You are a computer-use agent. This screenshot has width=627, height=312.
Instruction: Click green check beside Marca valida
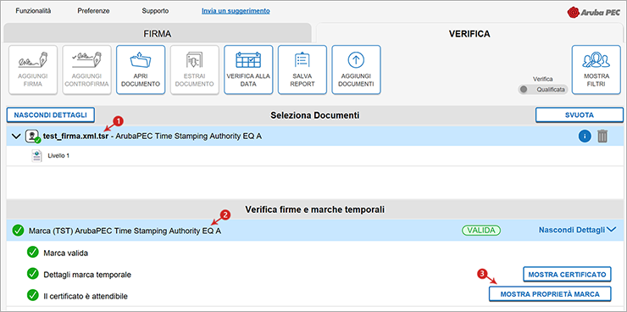[32, 253]
